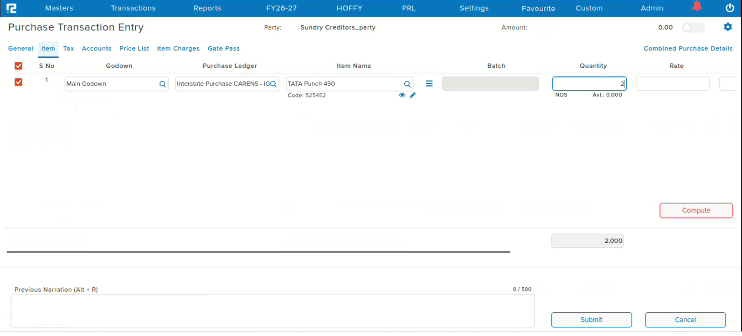Edit the item using the pencil icon
742x336 pixels.
[x=413, y=95]
